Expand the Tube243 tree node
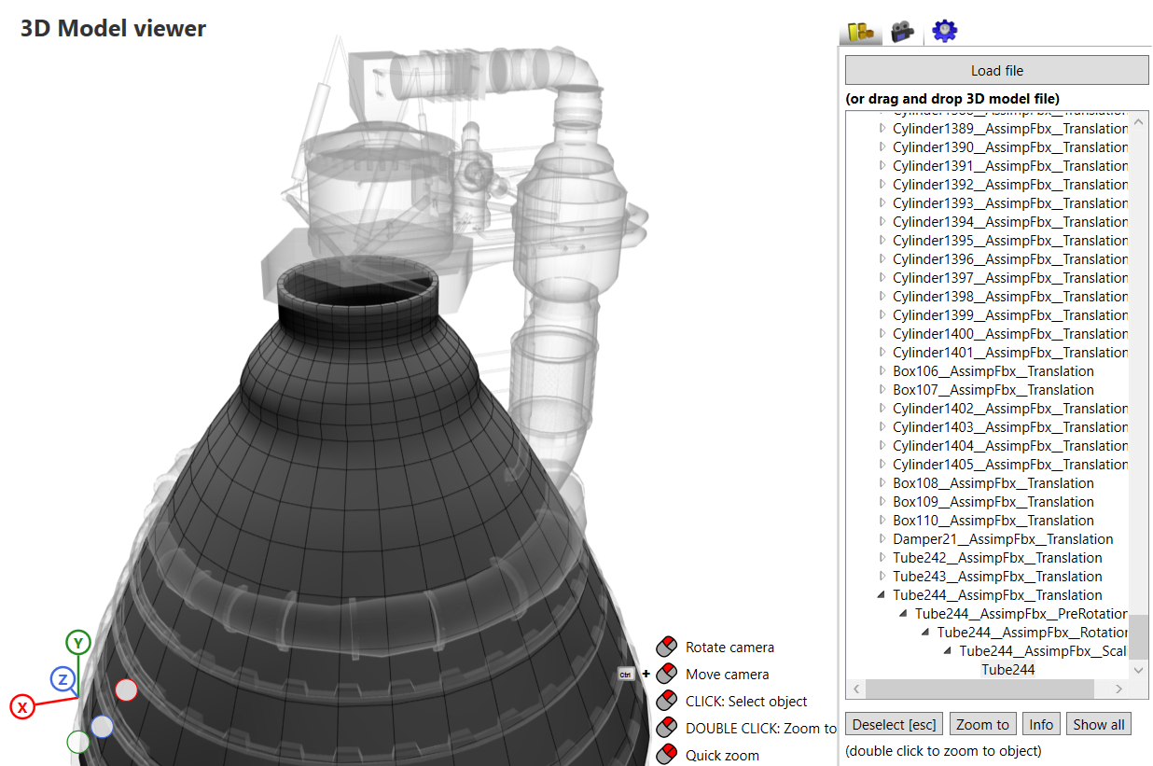Screen dimensions: 1153x766 tap(882, 576)
